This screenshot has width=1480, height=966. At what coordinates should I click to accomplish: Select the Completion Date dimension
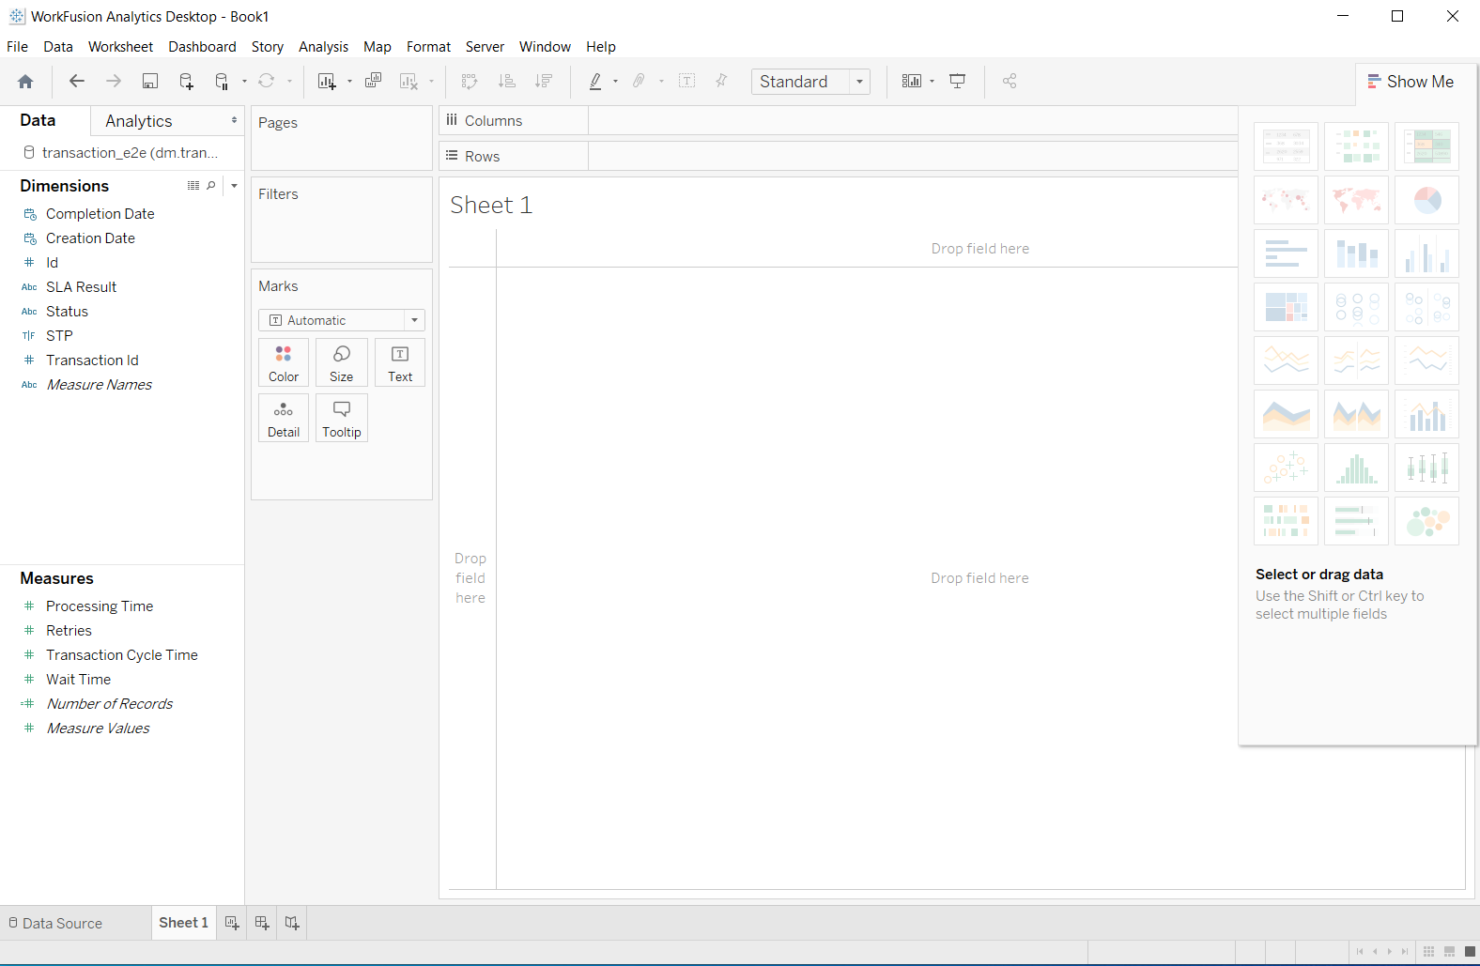tap(100, 214)
